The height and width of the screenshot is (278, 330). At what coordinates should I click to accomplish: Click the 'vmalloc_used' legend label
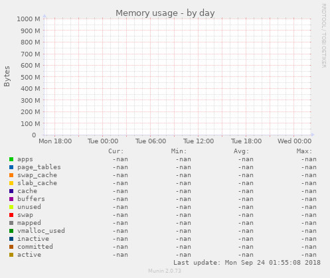(41, 231)
